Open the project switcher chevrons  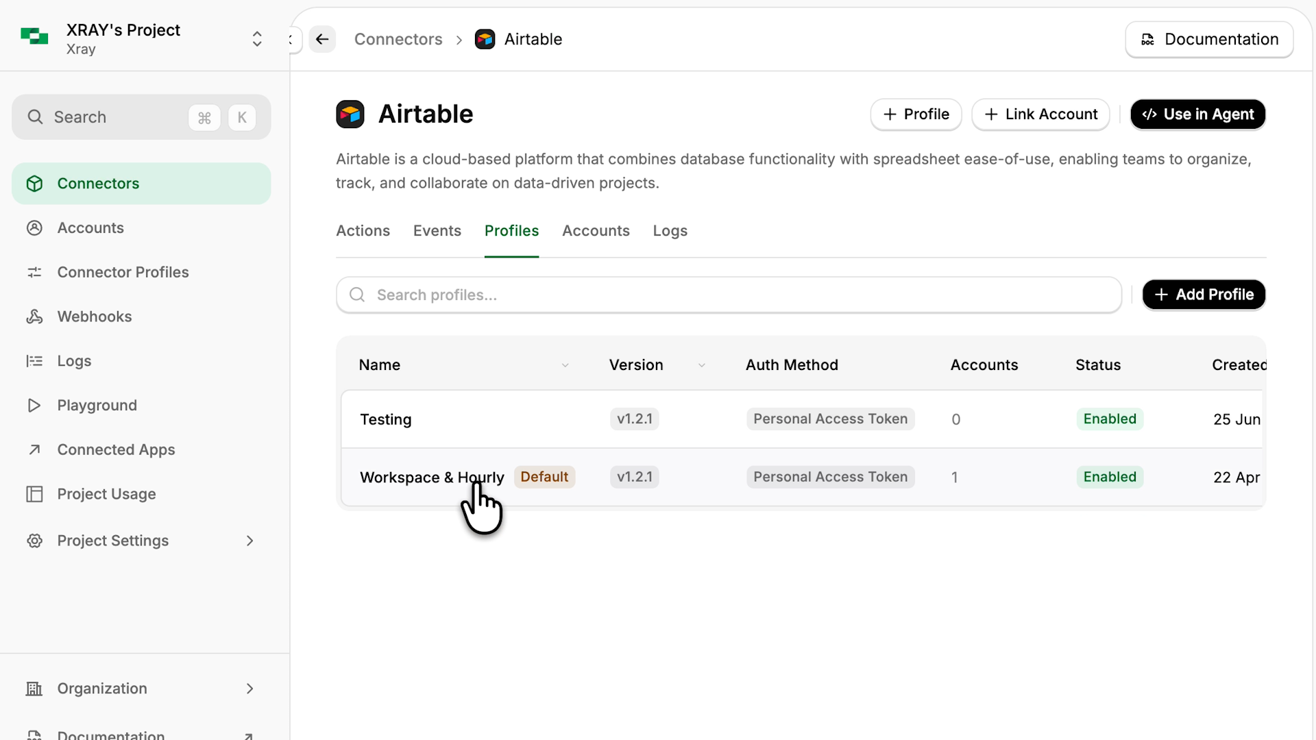pos(257,39)
